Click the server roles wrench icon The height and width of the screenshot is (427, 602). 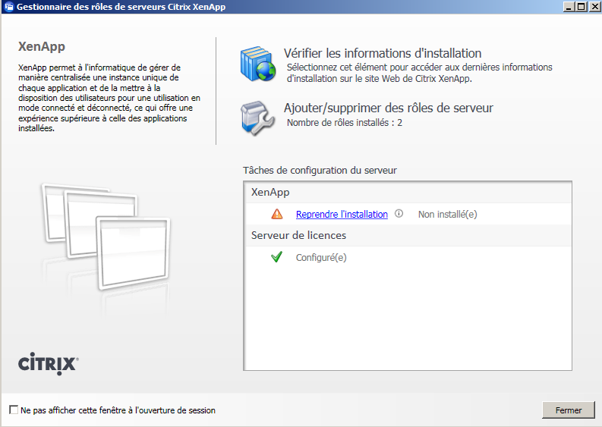pos(258,116)
